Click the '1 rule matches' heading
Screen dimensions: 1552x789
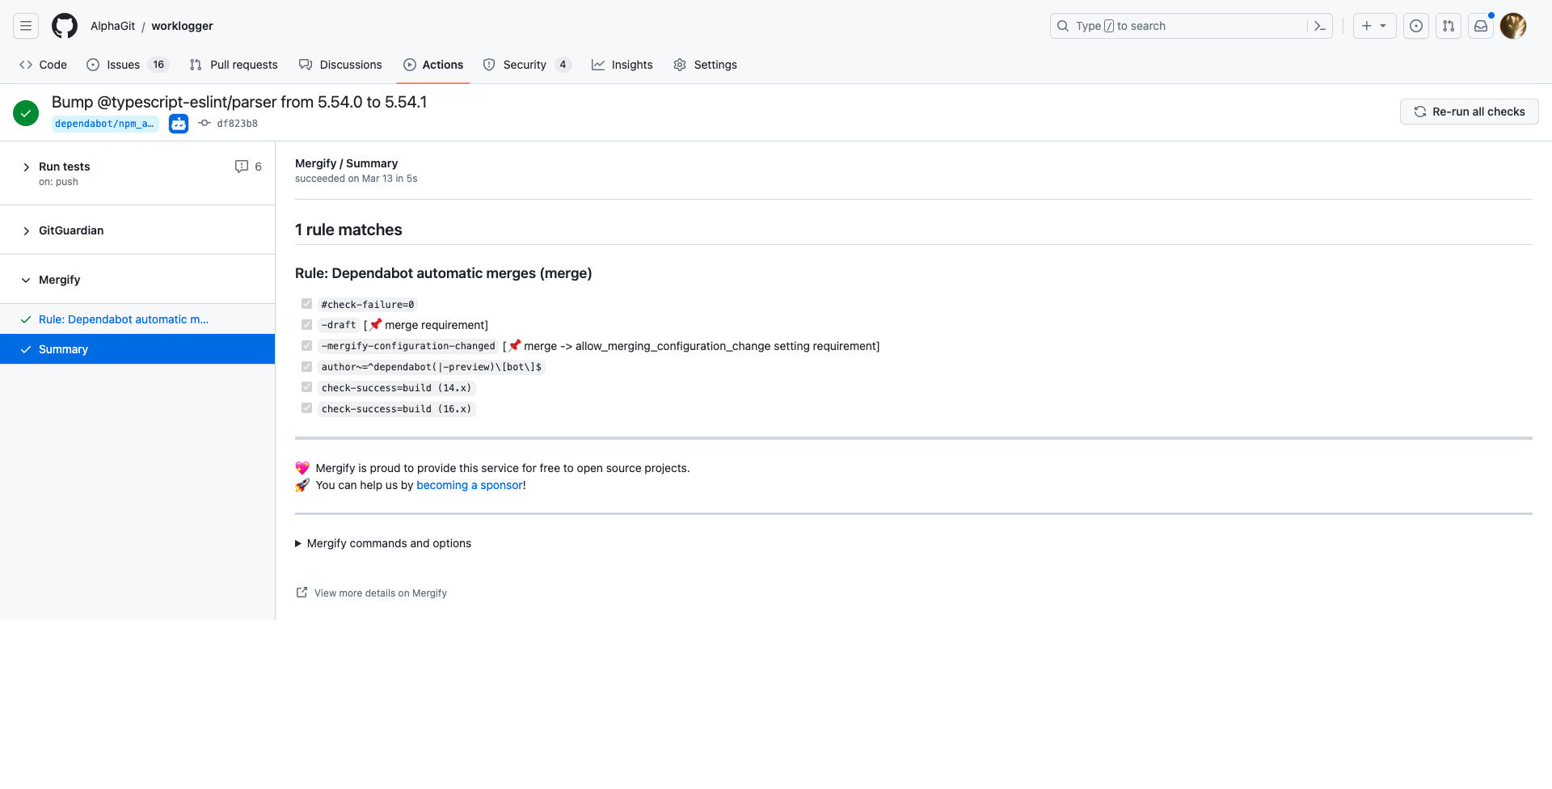[348, 230]
